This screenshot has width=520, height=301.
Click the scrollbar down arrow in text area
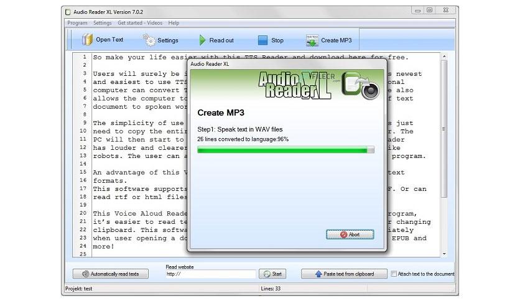[444, 254]
